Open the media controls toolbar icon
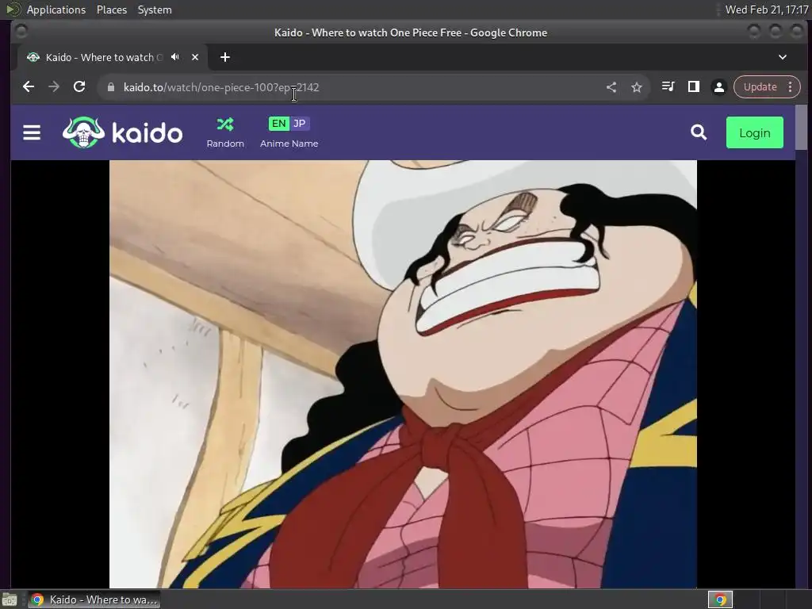Image resolution: width=812 pixels, height=609 pixels. (668, 87)
